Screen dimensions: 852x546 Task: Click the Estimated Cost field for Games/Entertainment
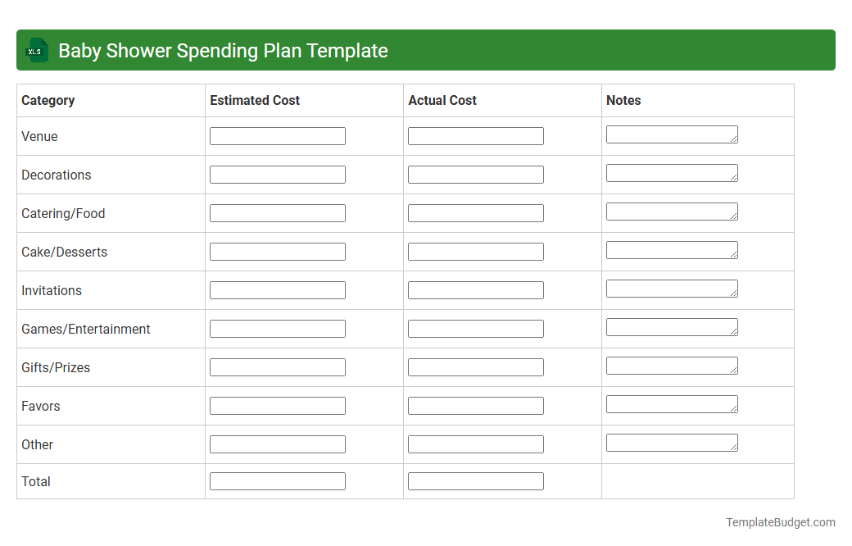[277, 328]
